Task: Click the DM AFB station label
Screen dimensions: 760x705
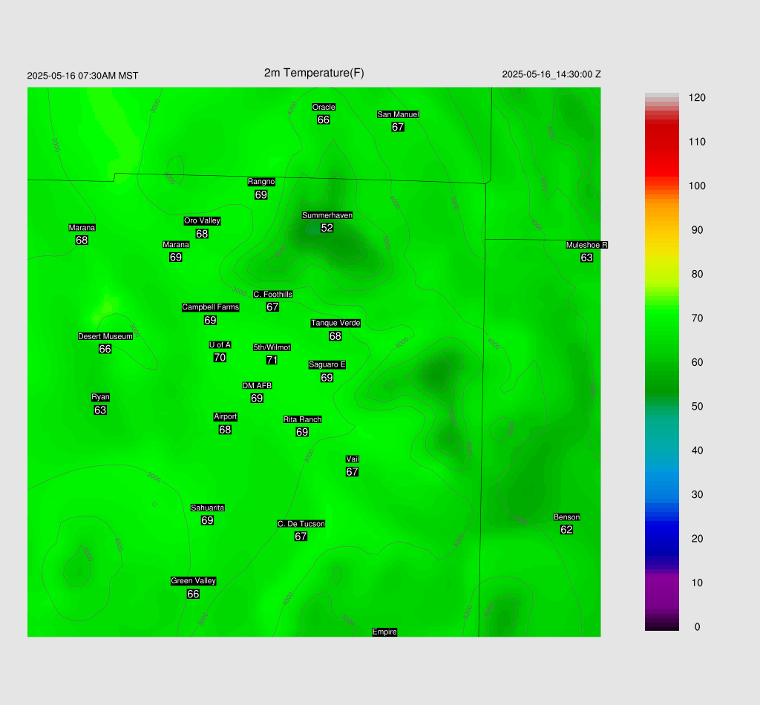Action: click(x=257, y=386)
